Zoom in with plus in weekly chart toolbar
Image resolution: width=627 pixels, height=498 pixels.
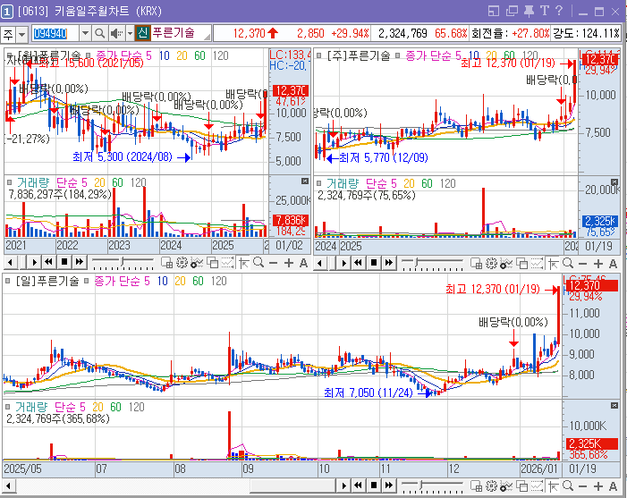pyautogui.click(x=597, y=264)
